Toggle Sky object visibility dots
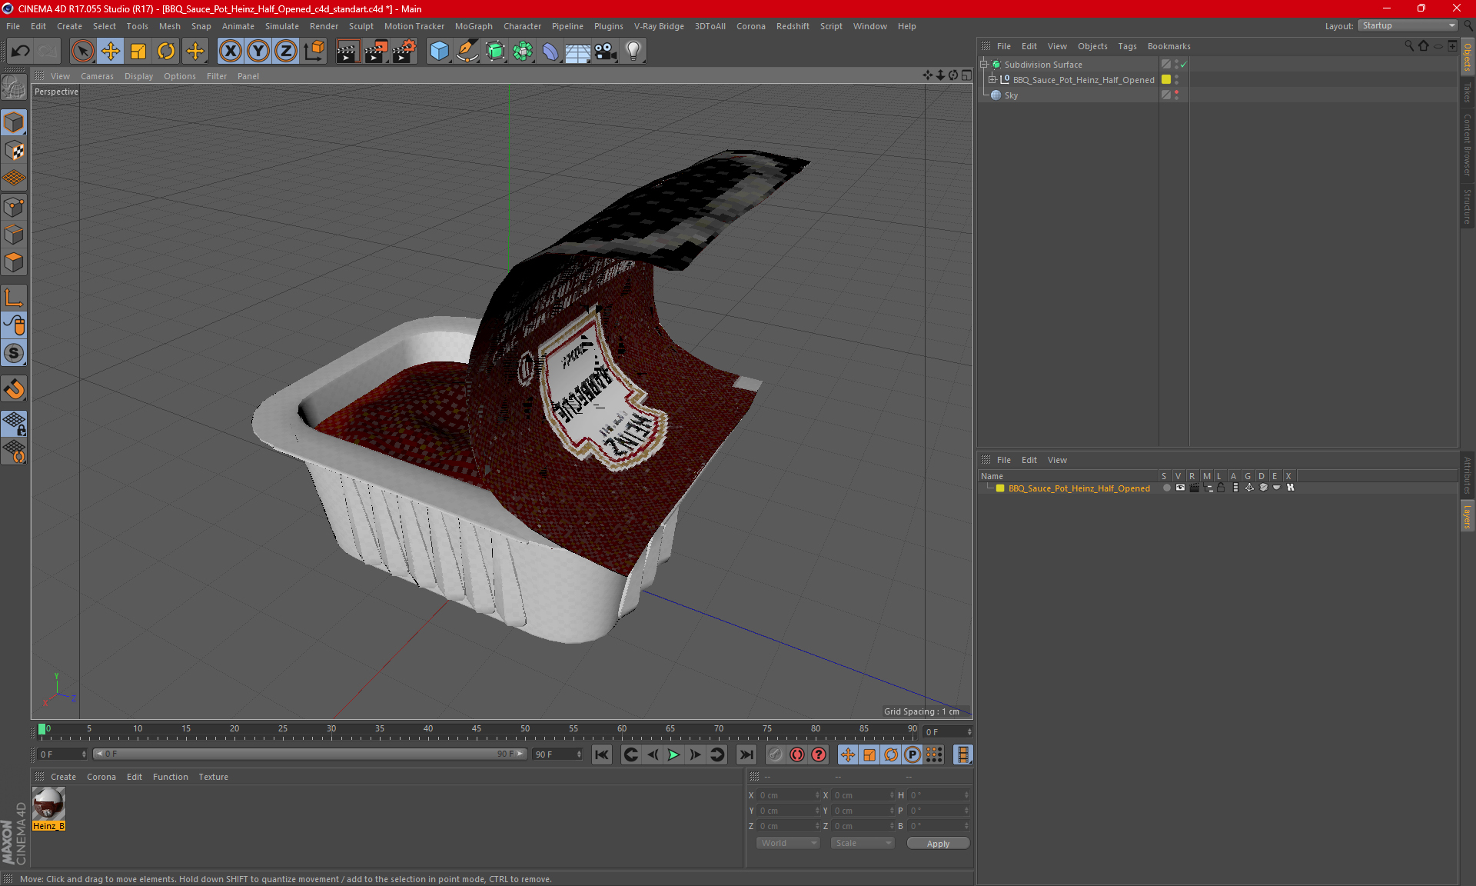The width and height of the screenshot is (1476, 886). 1176,95
